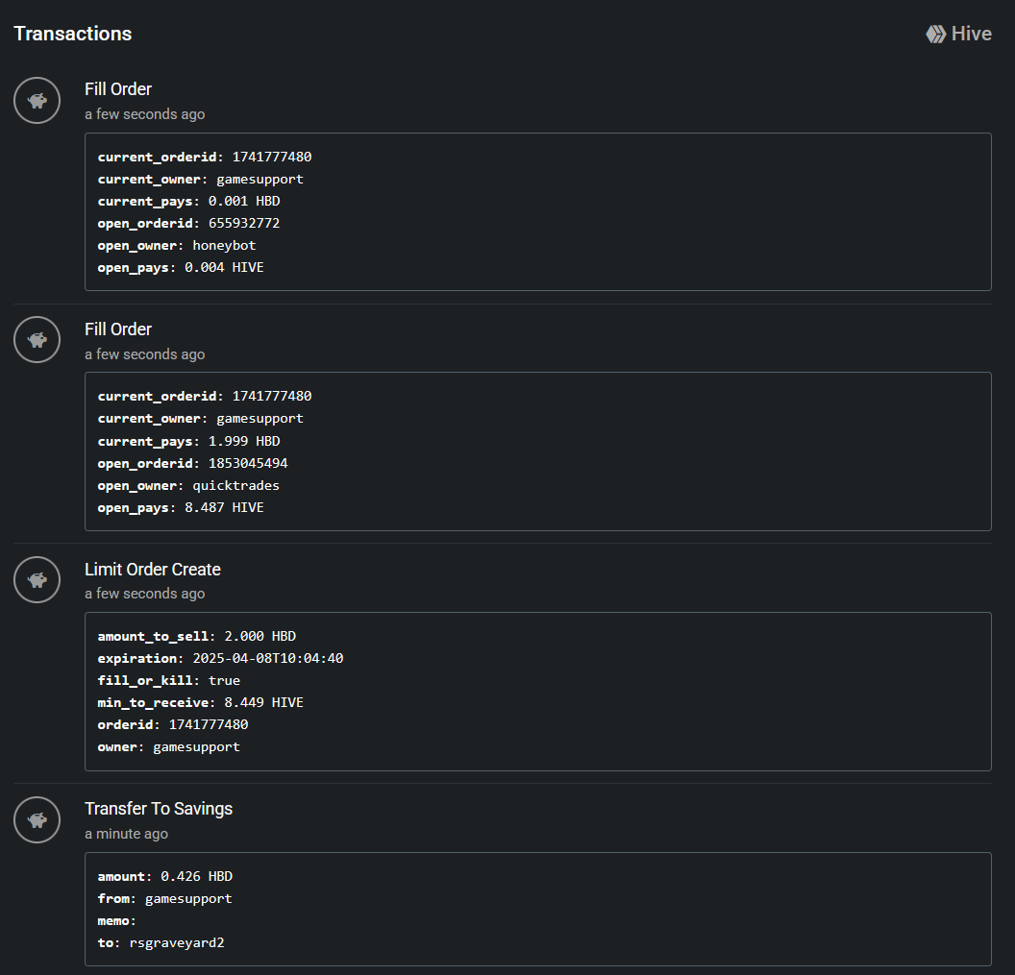Click the memo field label

[x=116, y=921]
